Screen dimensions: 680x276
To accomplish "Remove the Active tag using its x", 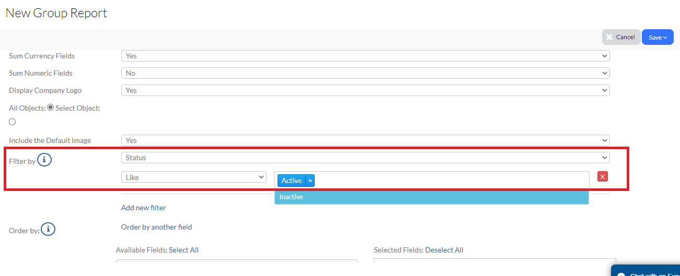I will [x=310, y=181].
